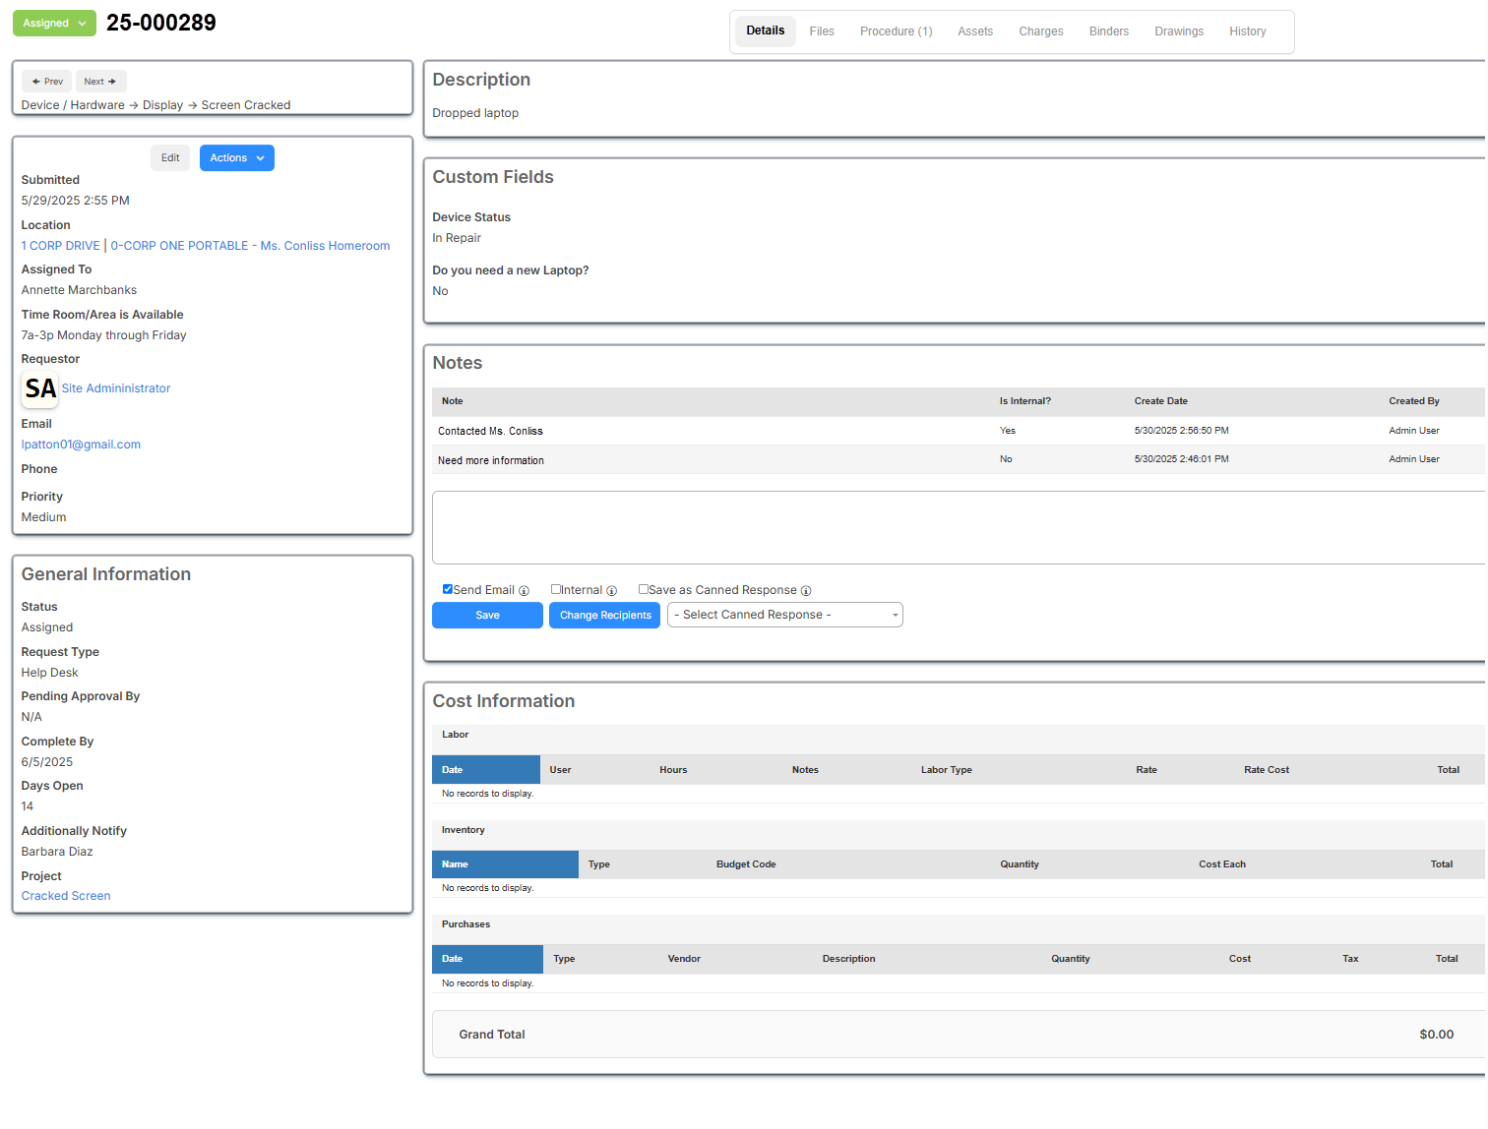Enable Save as Canned Response checkbox
The width and height of the screenshot is (1488, 1129).
tap(644, 589)
